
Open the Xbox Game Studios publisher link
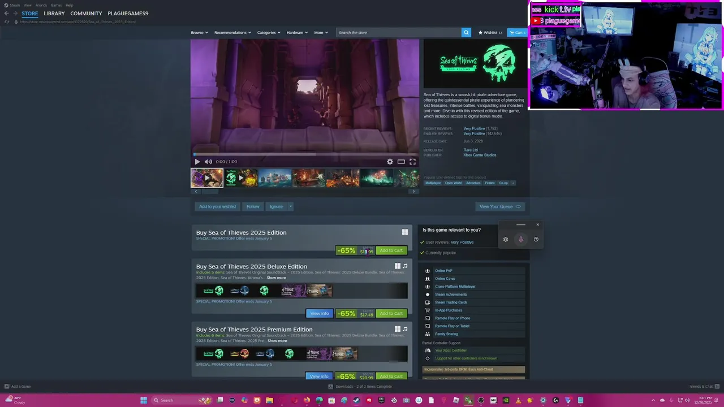click(x=480, y=155)
